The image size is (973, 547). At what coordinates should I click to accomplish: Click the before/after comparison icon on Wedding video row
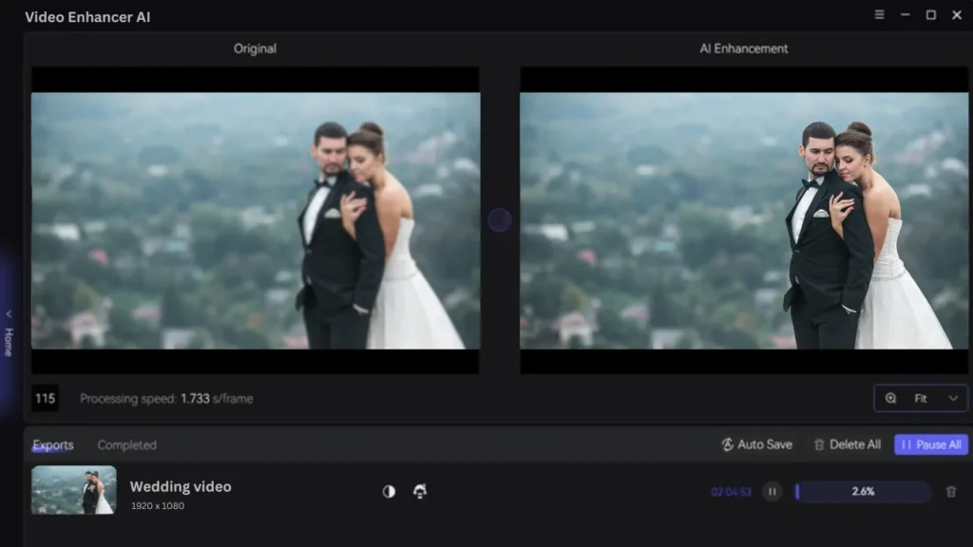point(389,491)
